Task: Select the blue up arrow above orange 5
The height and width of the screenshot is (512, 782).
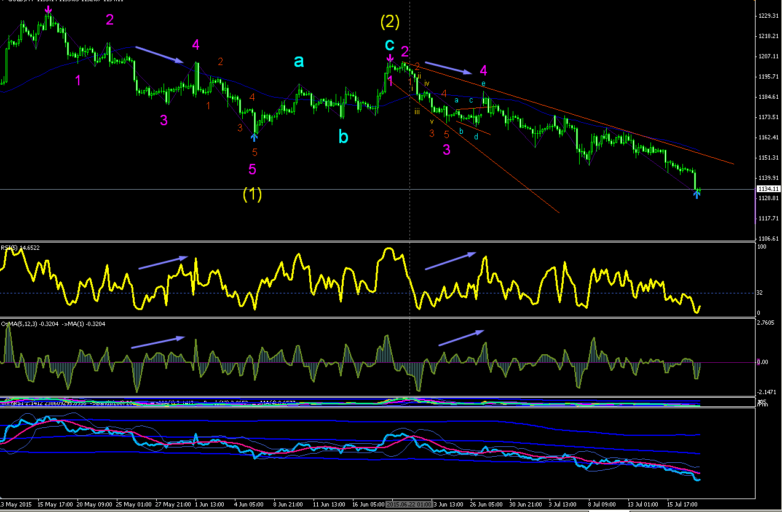Action: coord(254,138)
